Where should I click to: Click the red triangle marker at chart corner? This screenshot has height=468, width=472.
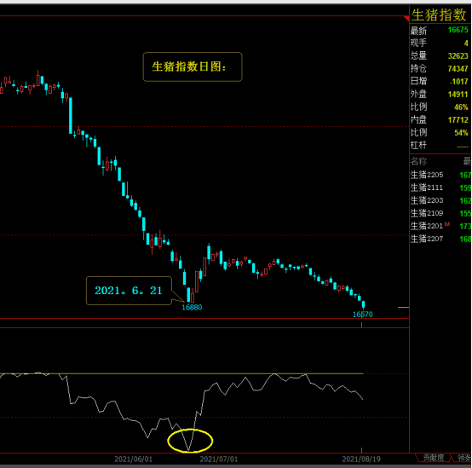tap(407, 19)
